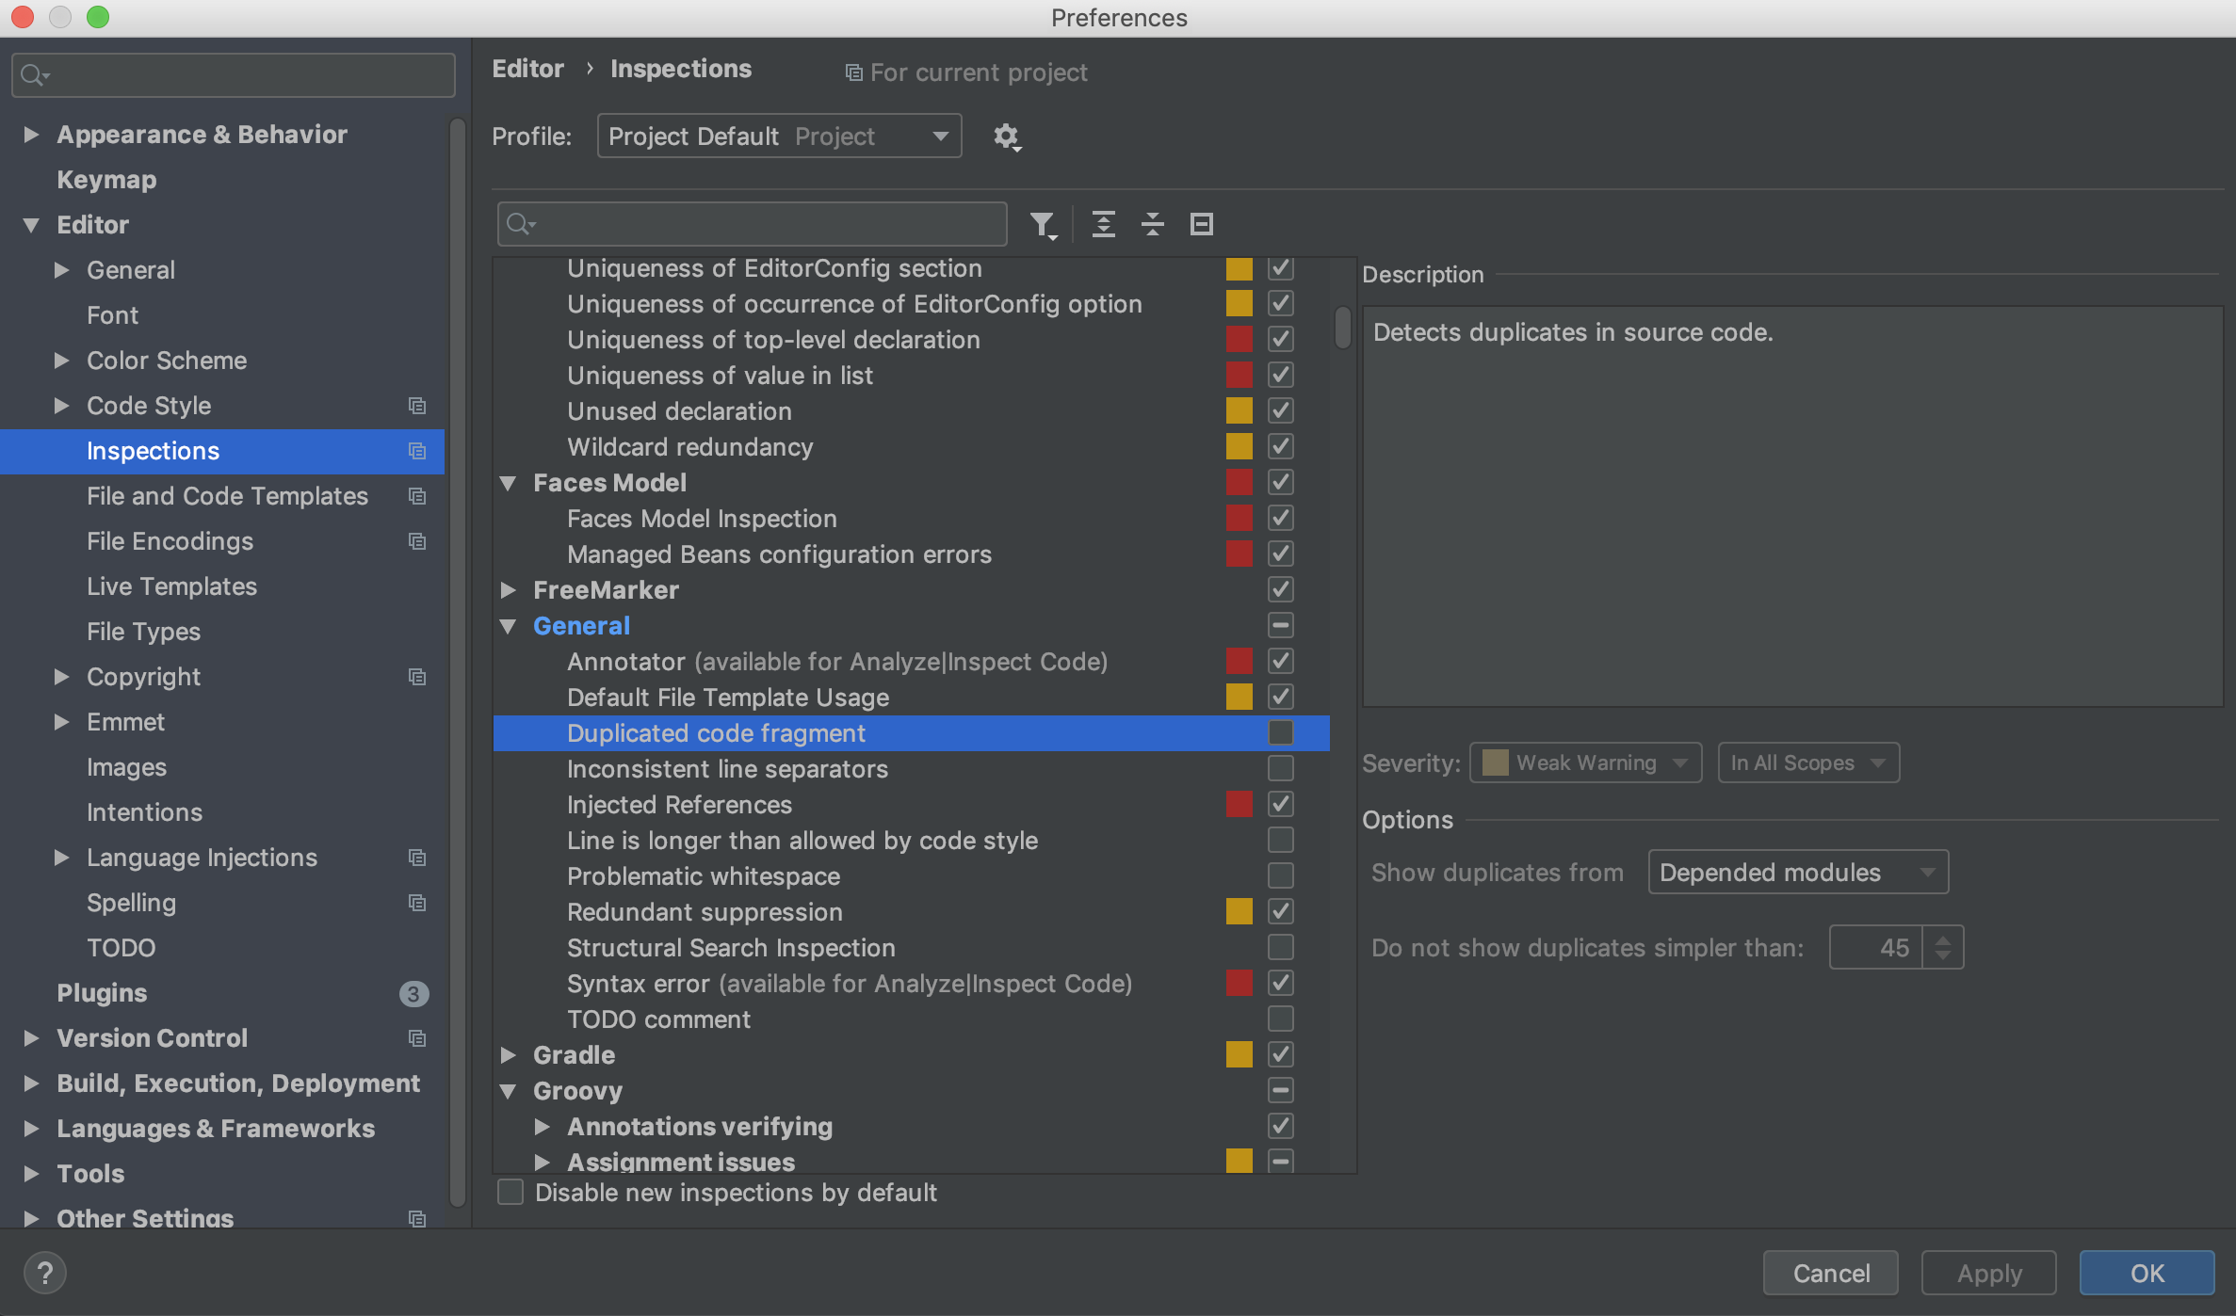Select Live Templates in the sidebar
The height and width of the screenshot is (1316, 2236).
pos(171,586)
